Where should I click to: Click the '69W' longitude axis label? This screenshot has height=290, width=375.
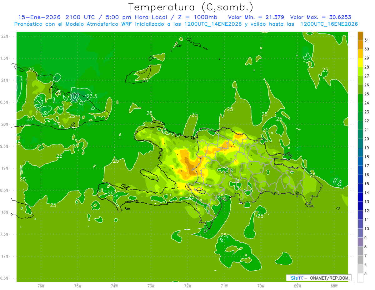297,286
